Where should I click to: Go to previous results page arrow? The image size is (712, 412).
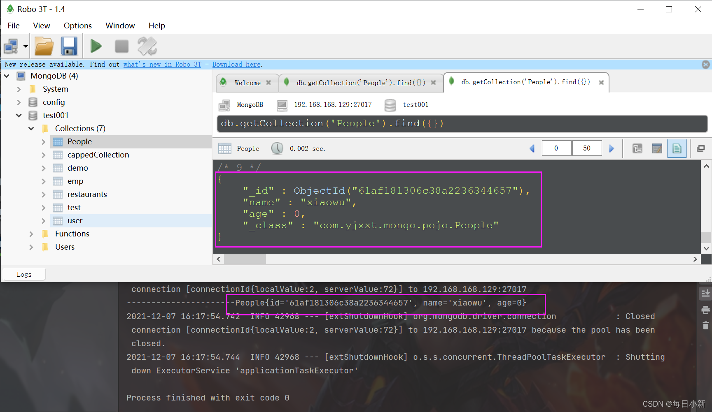point(532,148)
